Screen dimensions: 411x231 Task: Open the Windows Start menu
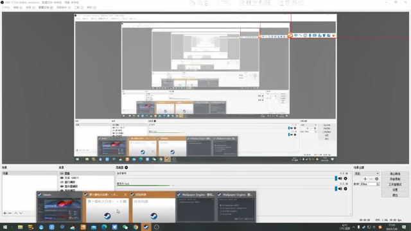tap(5, 227)
